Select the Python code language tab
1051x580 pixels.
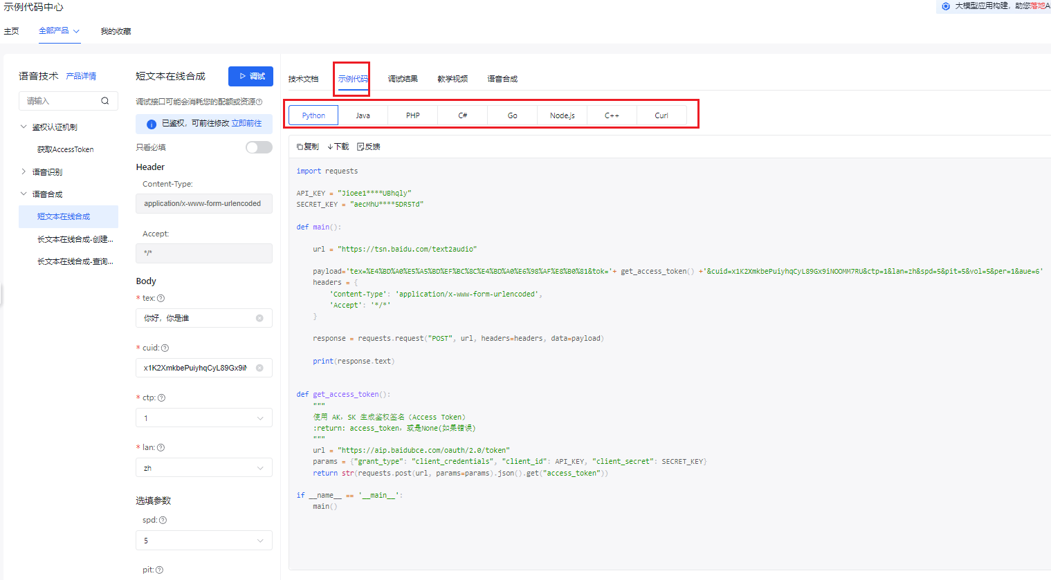[x=313, y=115]
